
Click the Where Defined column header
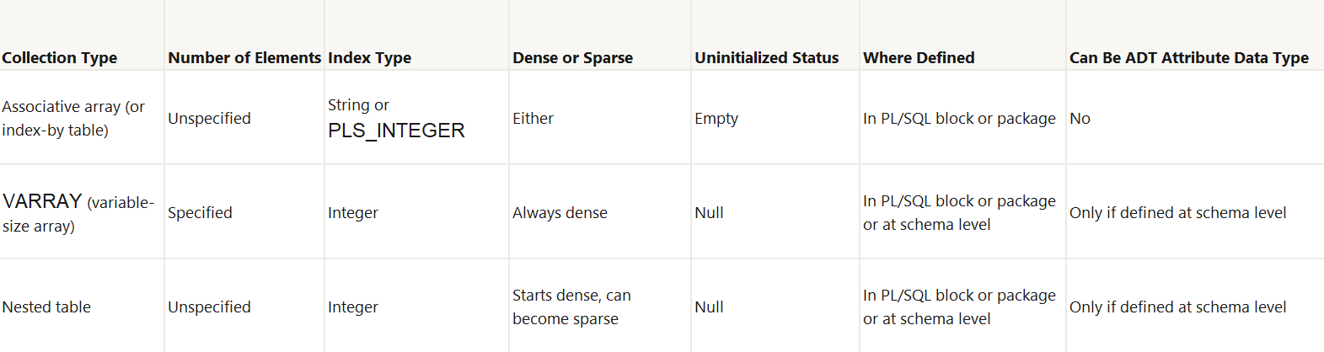(x=919, y=58)
